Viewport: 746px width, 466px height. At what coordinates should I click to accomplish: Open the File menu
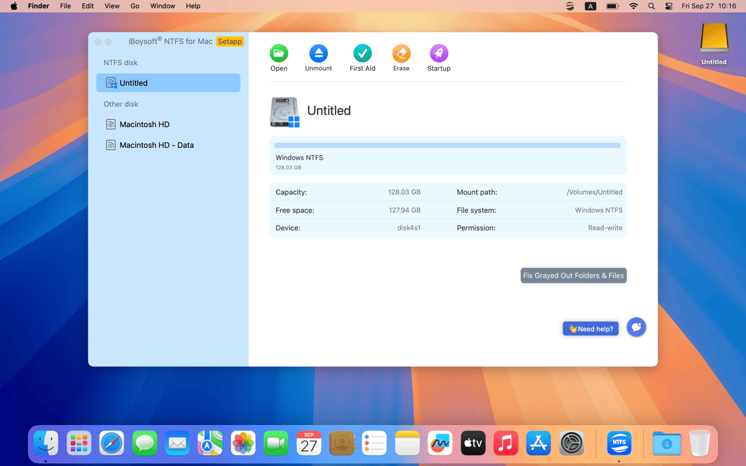[65, 6]
